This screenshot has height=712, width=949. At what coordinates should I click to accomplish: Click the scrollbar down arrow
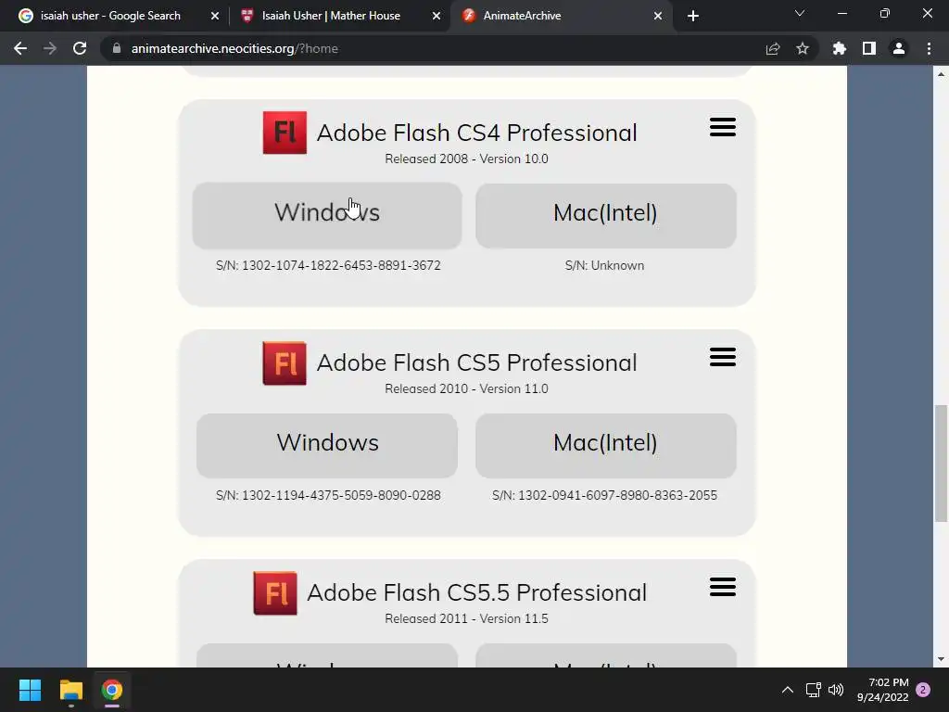click(942, 659)
